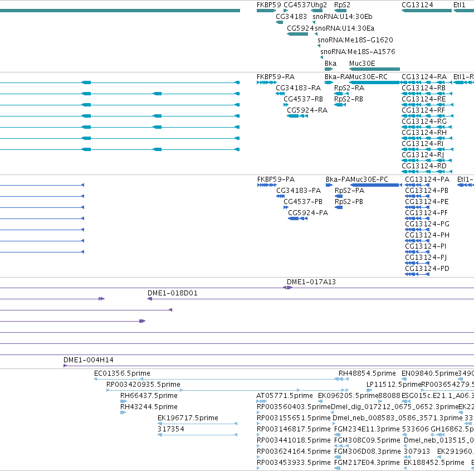Click the EC01356.5prime EST label
This screenshot has width=474, height=471.
coord(122,373)
